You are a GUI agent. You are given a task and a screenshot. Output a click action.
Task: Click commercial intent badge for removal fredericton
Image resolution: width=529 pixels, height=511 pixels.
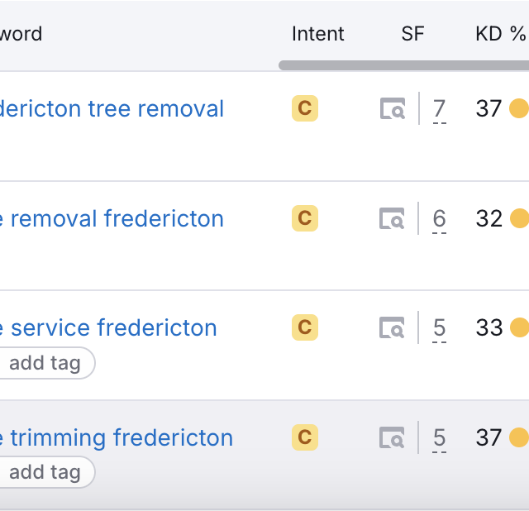(x=304, y=218)
